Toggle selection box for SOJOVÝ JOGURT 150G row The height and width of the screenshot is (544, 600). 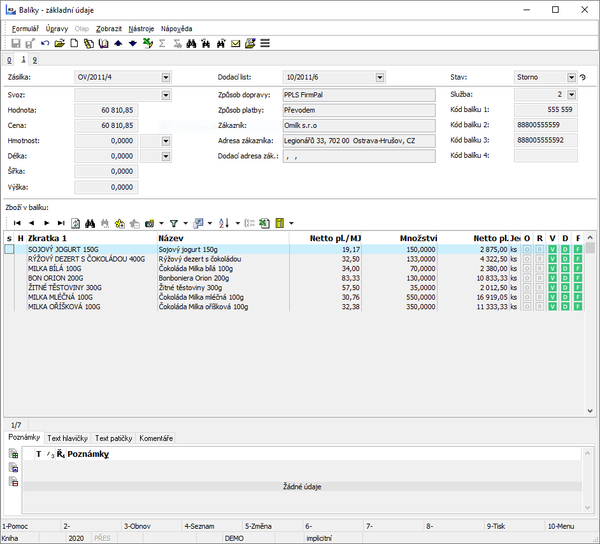pos(9,249)
